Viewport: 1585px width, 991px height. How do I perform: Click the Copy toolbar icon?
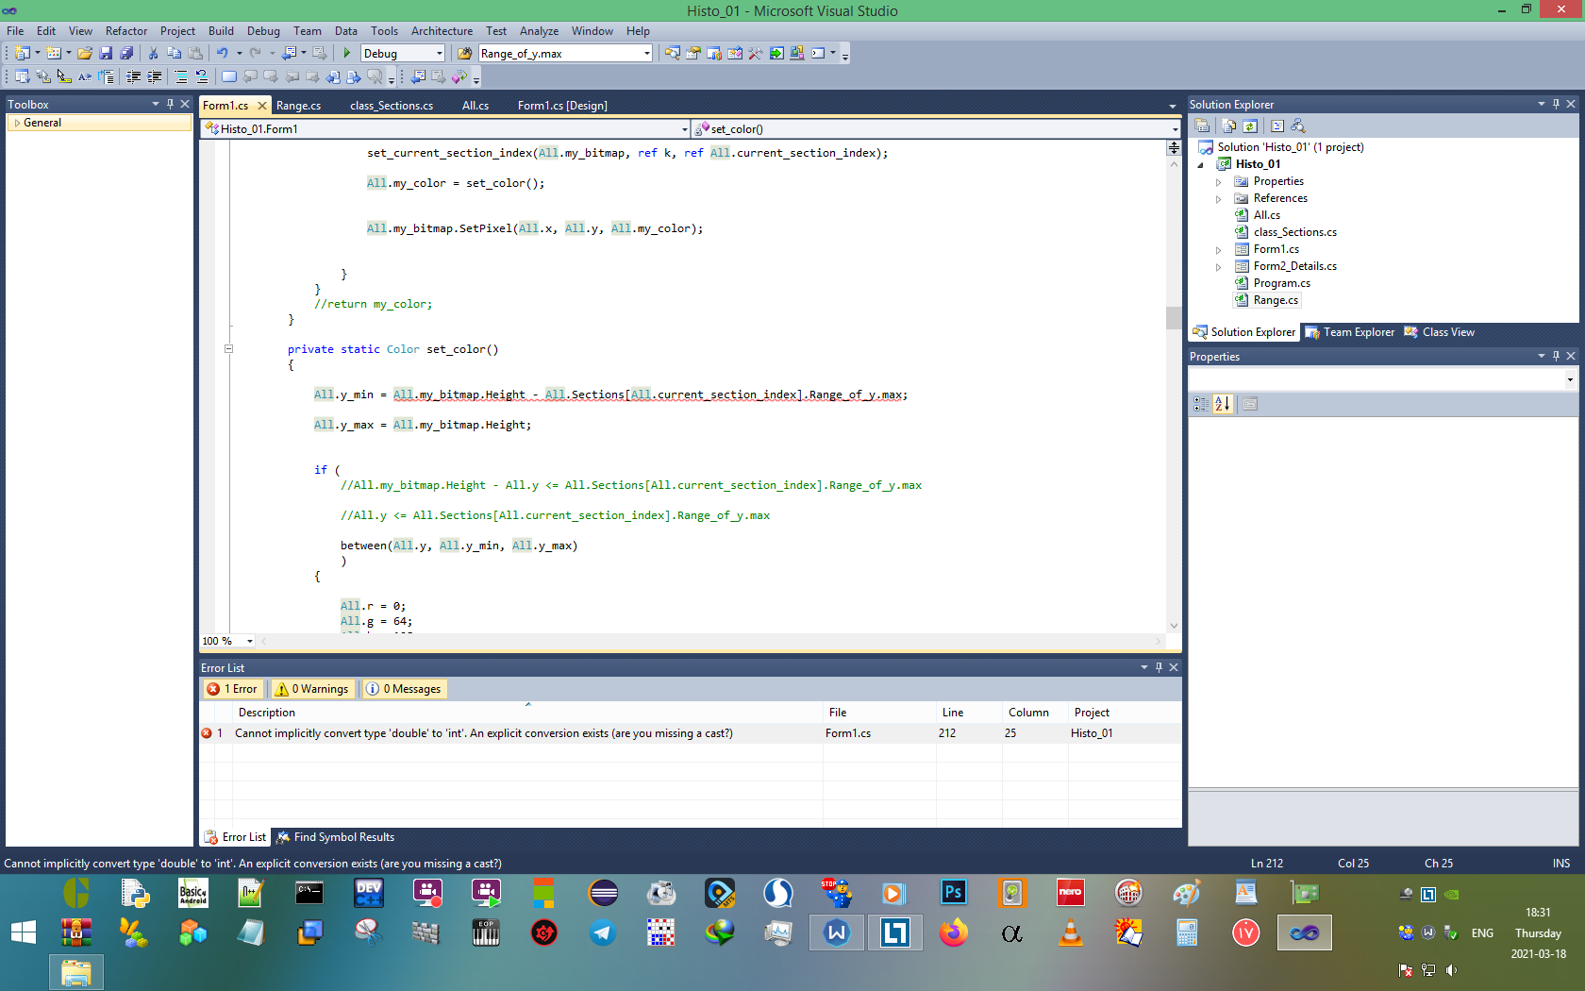pos(174,53)
